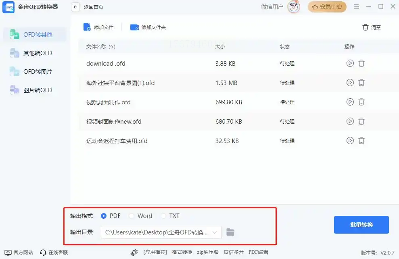Image resolution: width=399 pixels, height=259 pixels.
Task: Open the hamburger menu icon
Action: coord(357,6)
